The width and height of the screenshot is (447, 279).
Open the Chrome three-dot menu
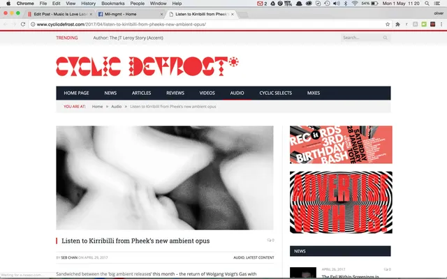tap(441, 24)
